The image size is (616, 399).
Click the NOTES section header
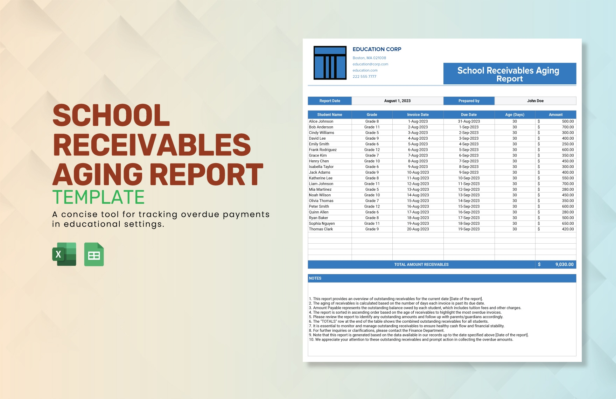[442, 278]
